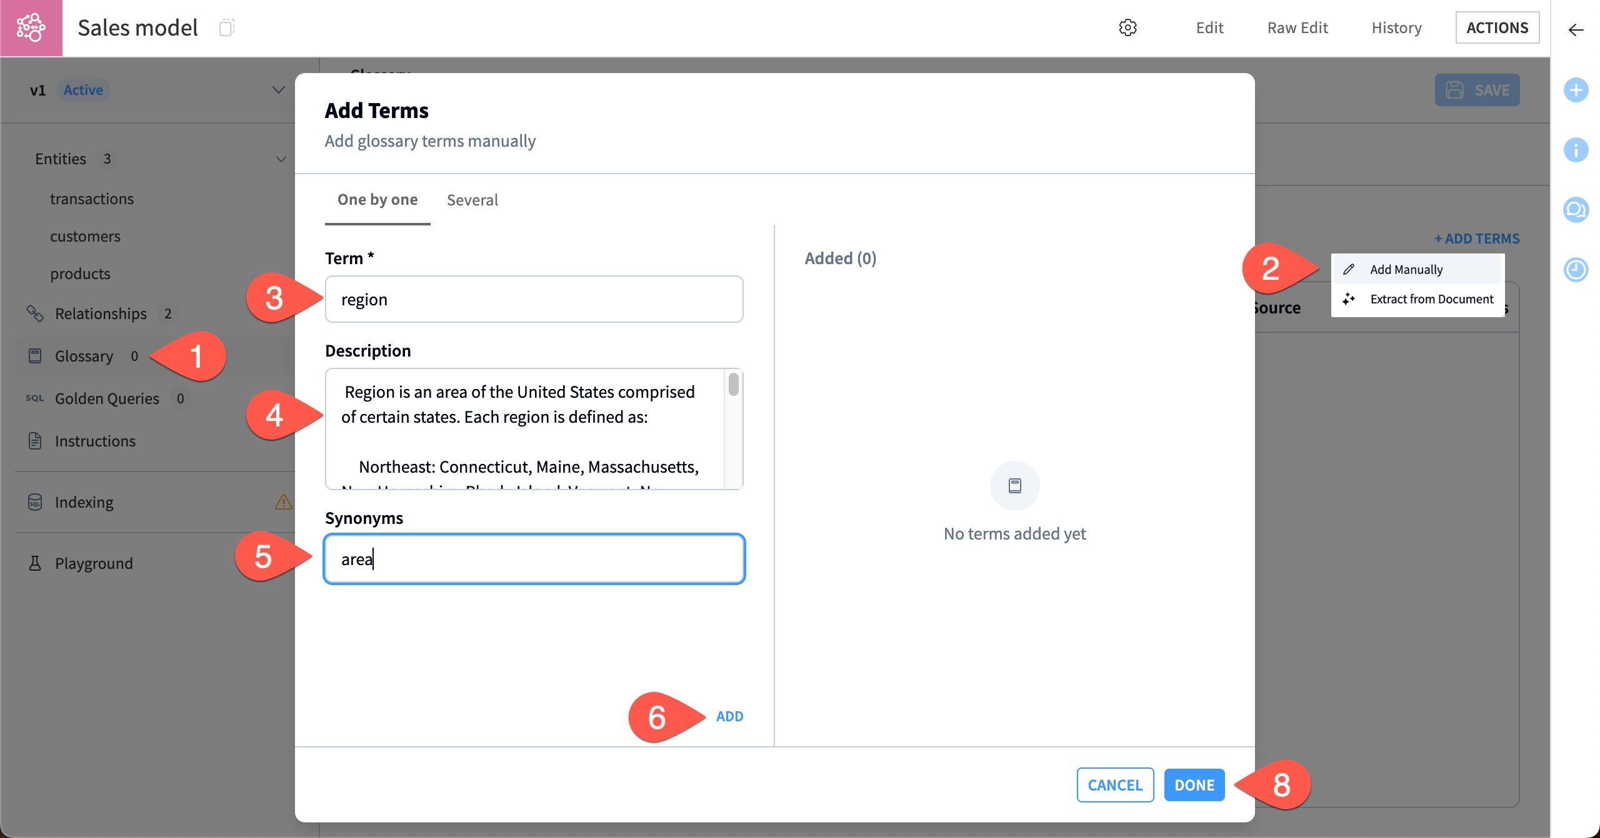Viewport: 1600px width, 838px height.
Task: Click the blue plus icon in right sidebar
Action: tap(1576, 90)
